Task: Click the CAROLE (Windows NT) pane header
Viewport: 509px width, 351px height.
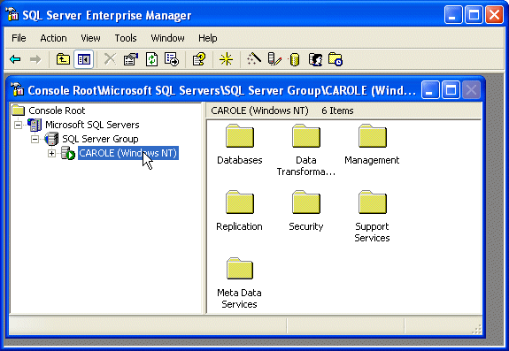Action: click(259, 111)
